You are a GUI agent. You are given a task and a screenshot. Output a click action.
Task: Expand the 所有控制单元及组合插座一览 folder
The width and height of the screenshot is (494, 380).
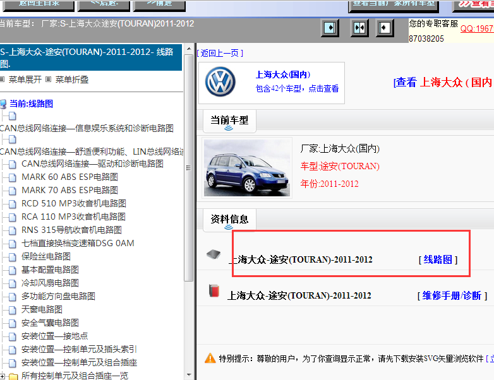coord(3,376)
